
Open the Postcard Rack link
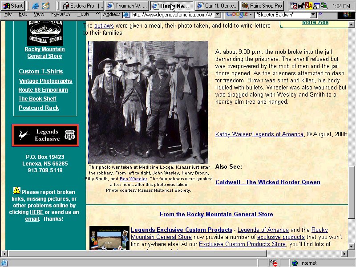39,108
